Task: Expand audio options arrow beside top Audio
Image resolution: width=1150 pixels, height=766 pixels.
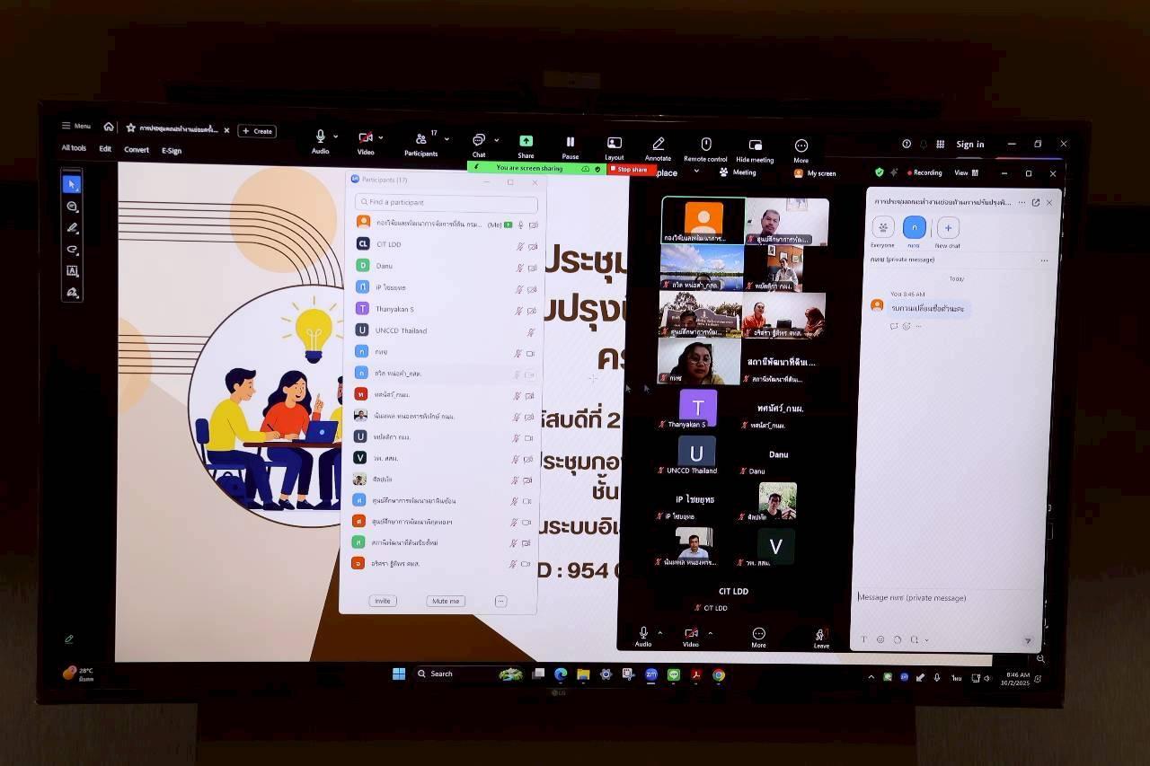Action: (x=336, y=137)
